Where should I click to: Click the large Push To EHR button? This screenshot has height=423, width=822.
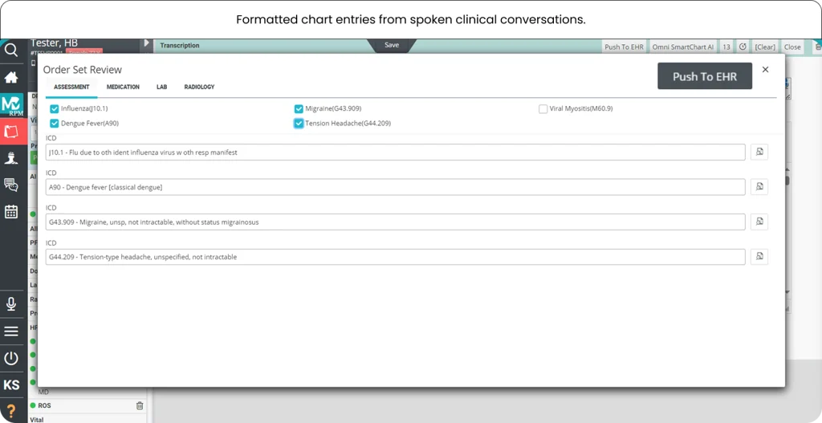704,76
